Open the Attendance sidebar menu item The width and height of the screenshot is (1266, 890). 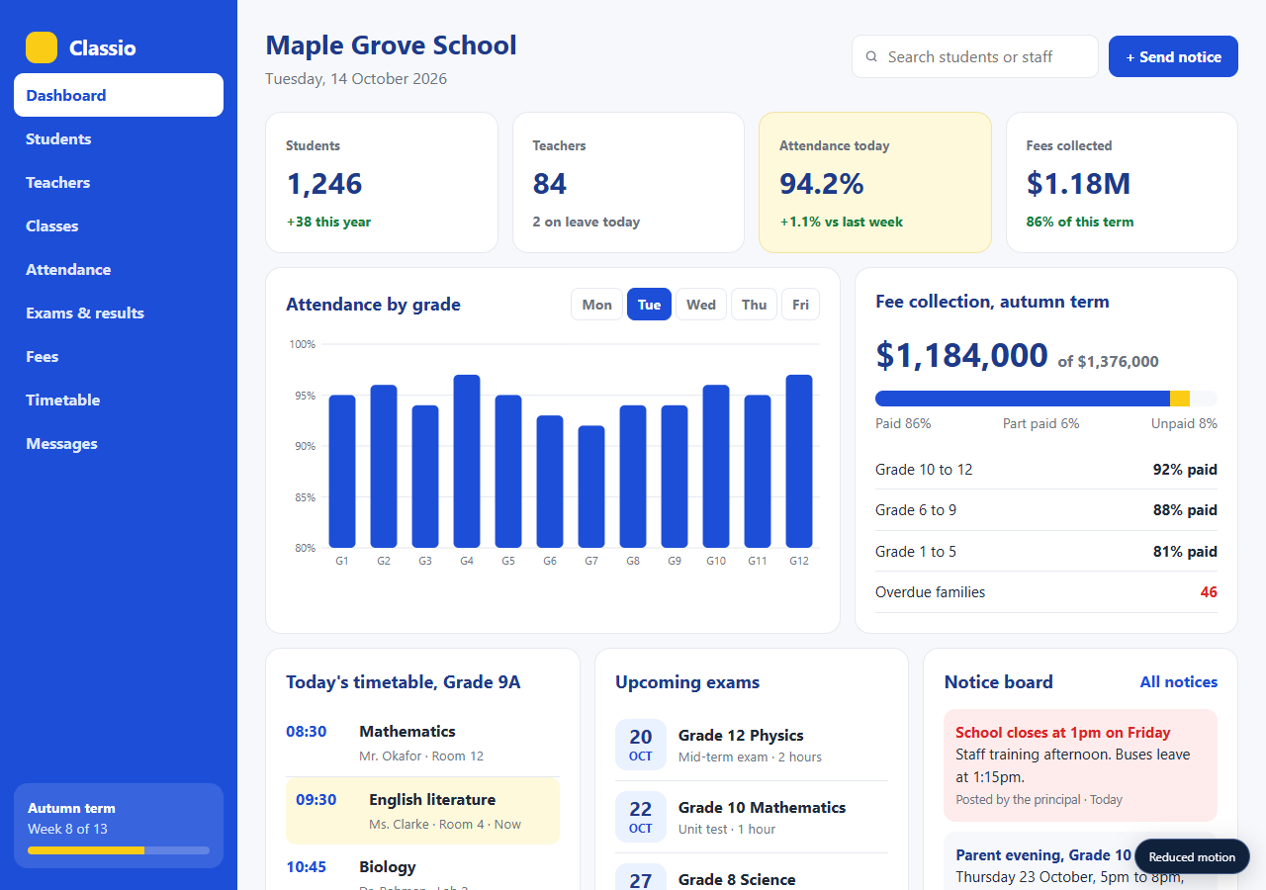click(x=119, y=269)
